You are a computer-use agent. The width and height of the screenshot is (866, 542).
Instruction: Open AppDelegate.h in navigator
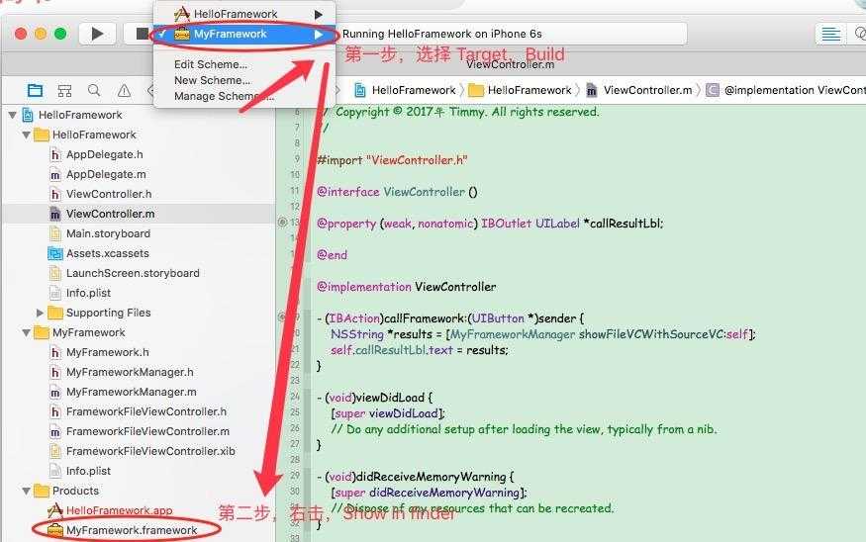[104, 154]
